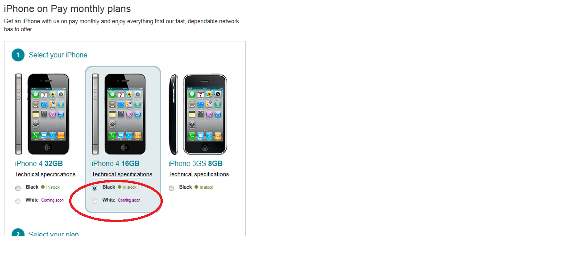Select the iPhone 4 32GB Black radio button
563x255 pixels.
pos(18,188)
